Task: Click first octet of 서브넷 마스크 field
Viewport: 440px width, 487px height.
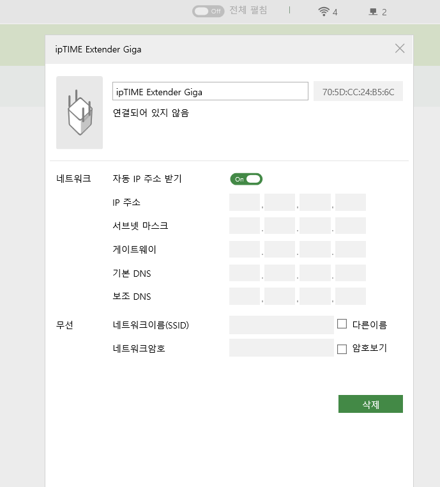Action: (x=245, y=226)
